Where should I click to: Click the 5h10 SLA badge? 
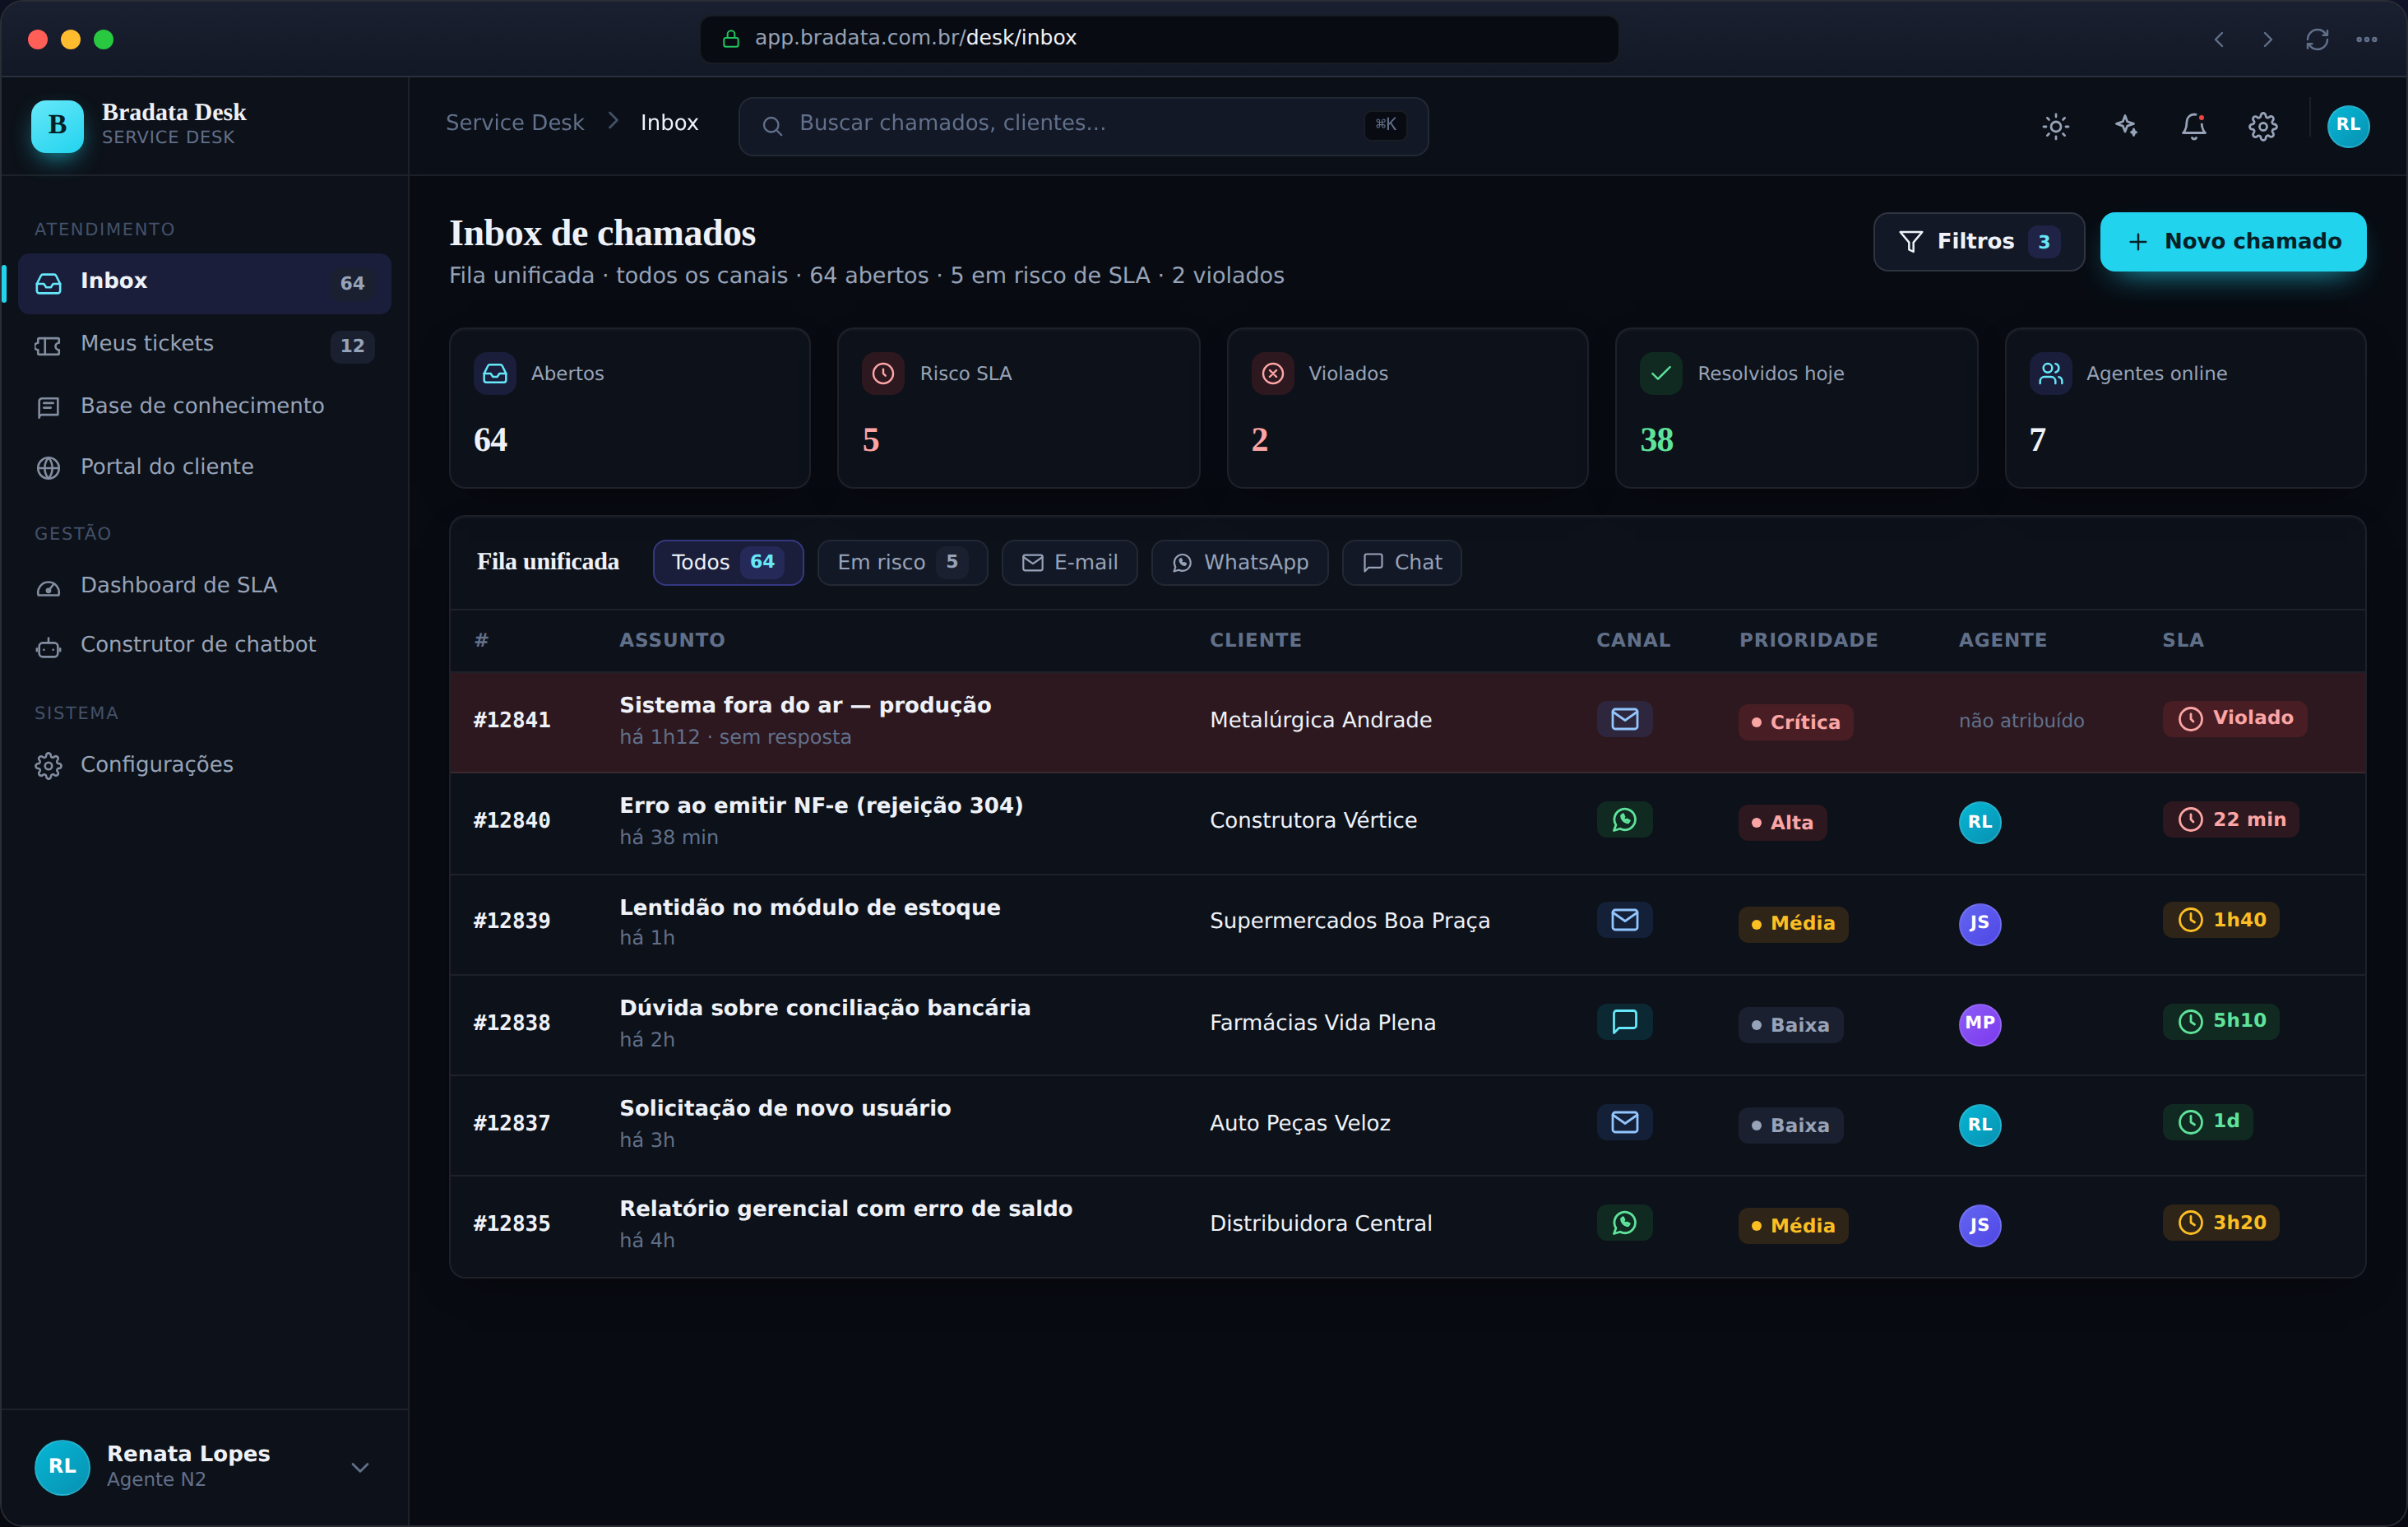tap(2220, 1021)
